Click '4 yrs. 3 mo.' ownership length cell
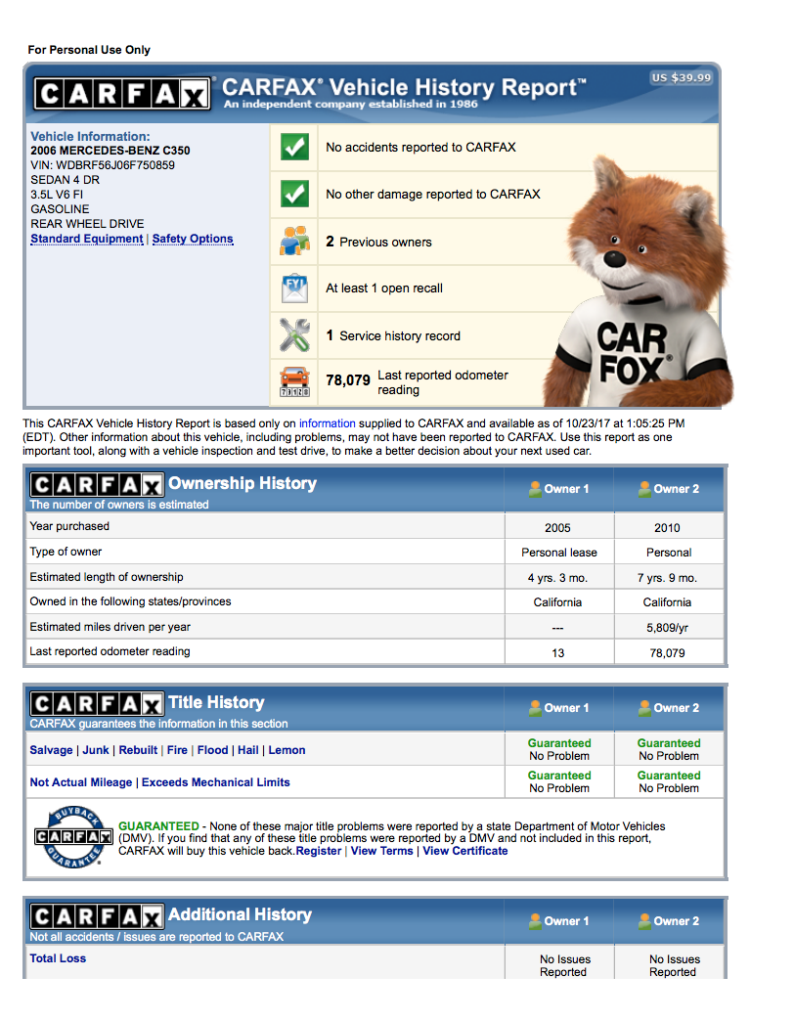Screen dimensions: 794x1021 (x=557, y=578)
